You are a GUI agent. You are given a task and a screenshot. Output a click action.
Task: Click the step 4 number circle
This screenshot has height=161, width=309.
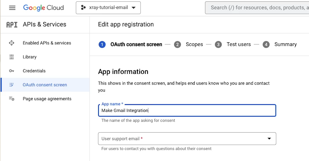click(266, 45)
